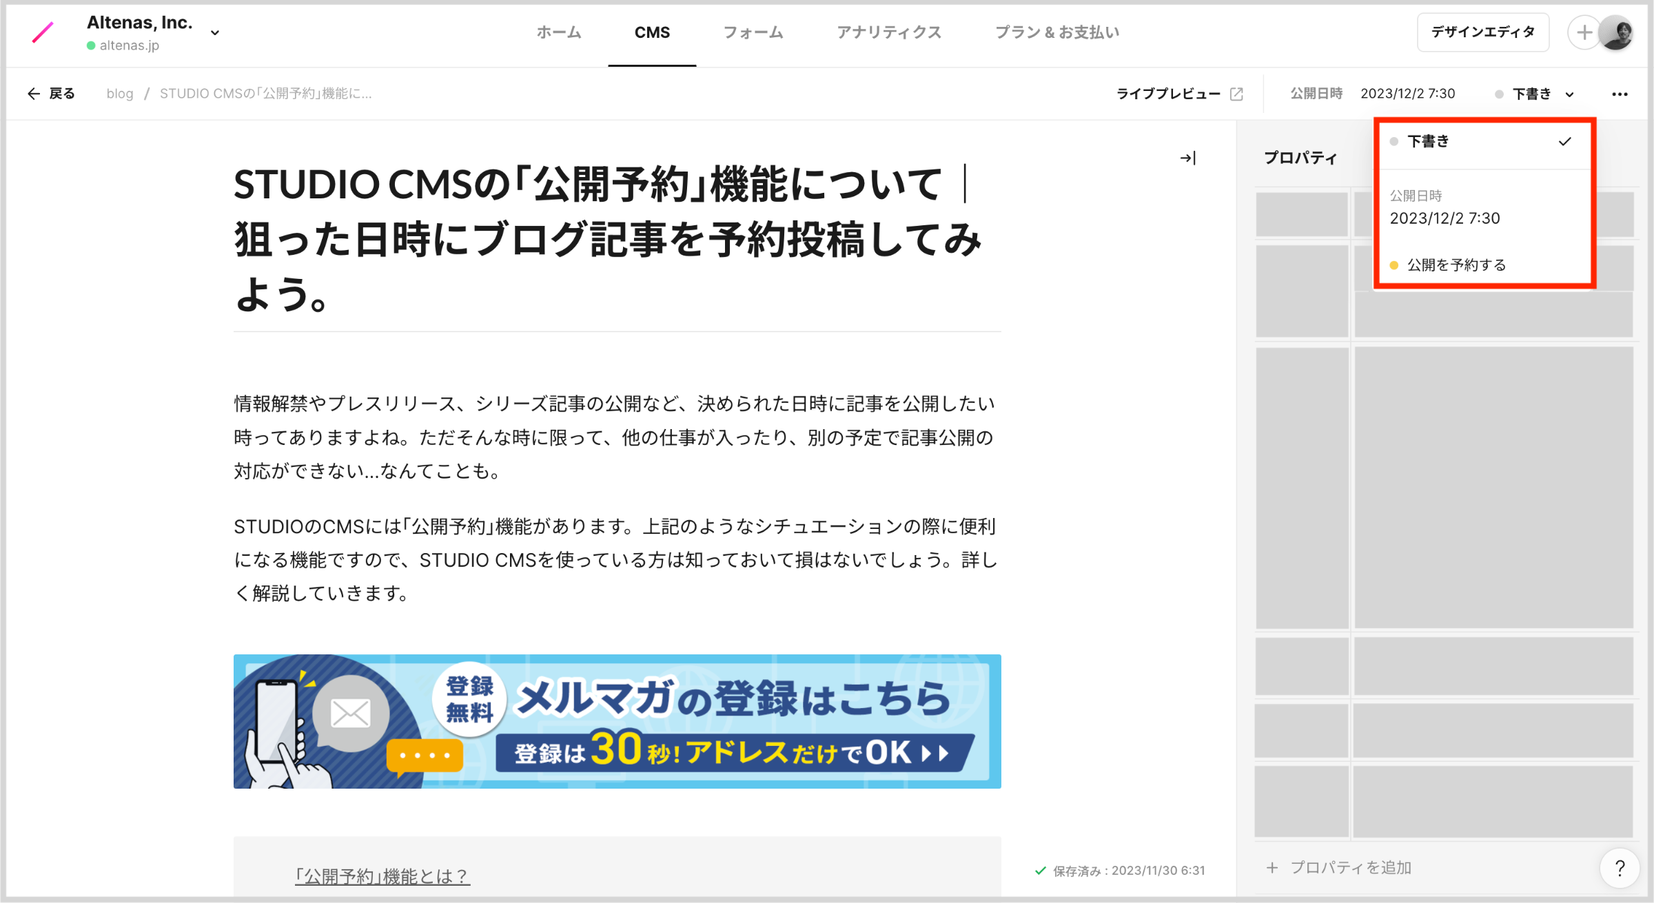Click the STUDIO CMSの「公開予約」機能に… breadcrumb
The width and height of the screenshot is (1654, 903).
266,94
